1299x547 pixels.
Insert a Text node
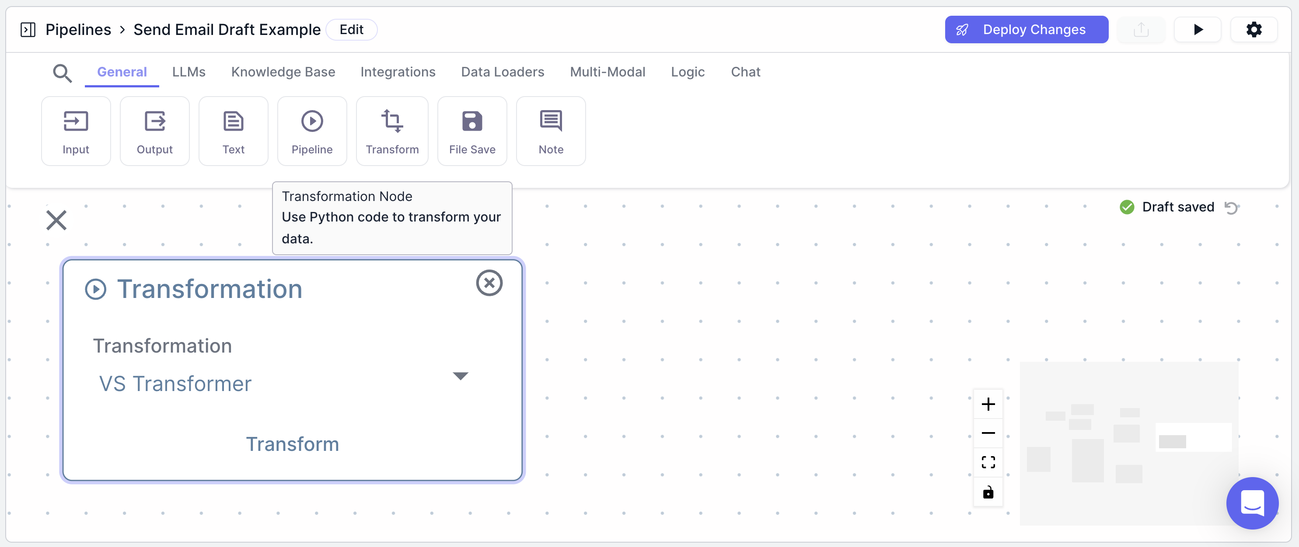pos(233,131)
